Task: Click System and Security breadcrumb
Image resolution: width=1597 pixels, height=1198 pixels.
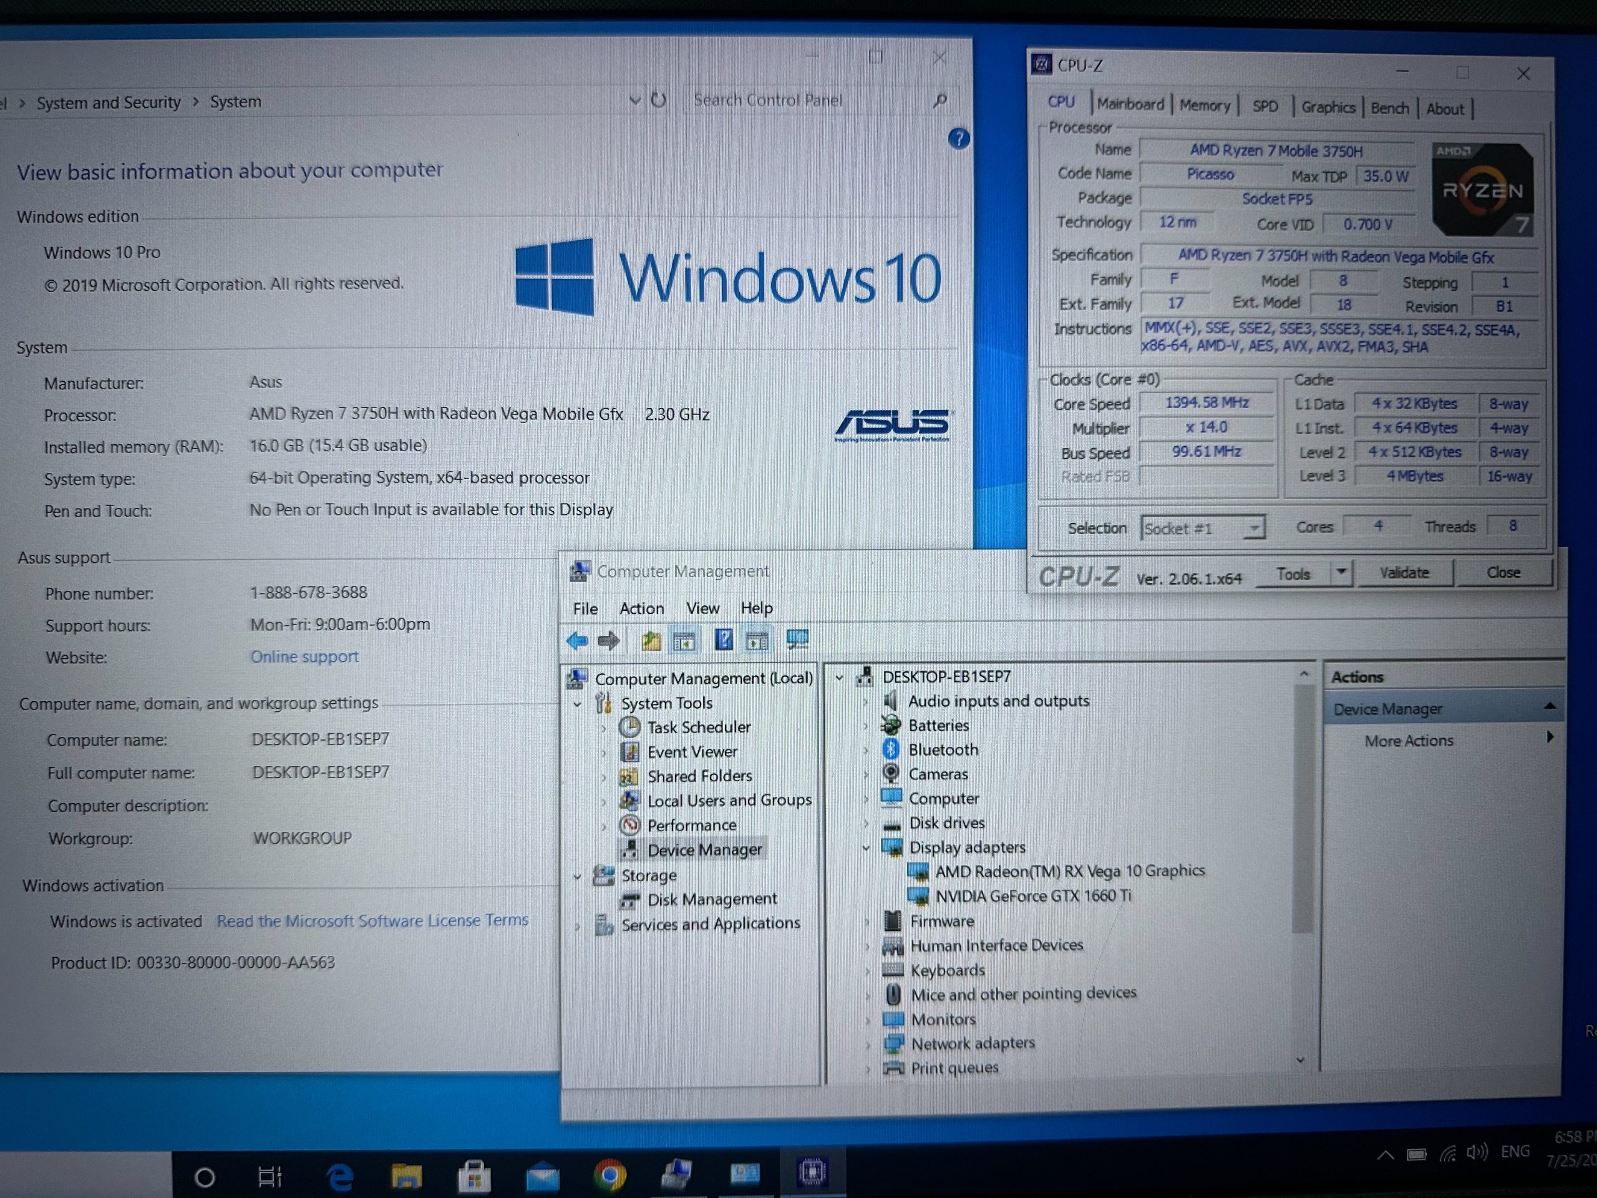Action: tap(109, 102)
